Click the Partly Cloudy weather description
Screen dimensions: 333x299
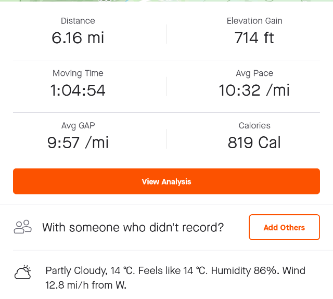[76, 270]
